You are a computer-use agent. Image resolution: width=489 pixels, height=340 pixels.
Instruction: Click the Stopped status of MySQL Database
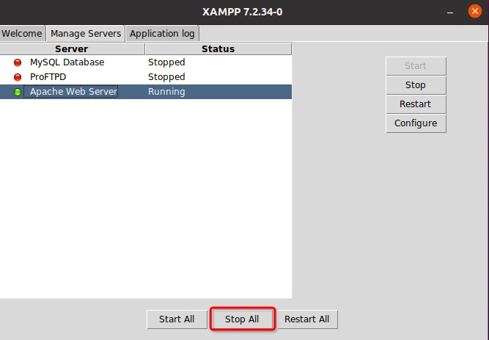coord(166,62)
